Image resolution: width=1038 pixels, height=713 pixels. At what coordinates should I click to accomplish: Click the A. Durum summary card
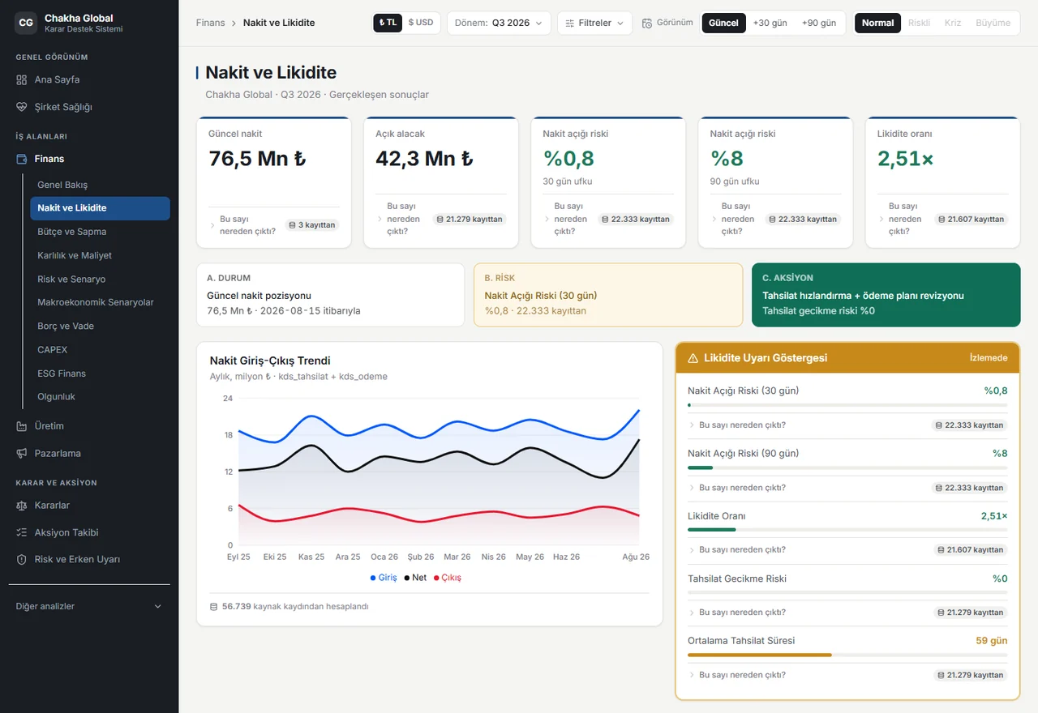(331, 295)
